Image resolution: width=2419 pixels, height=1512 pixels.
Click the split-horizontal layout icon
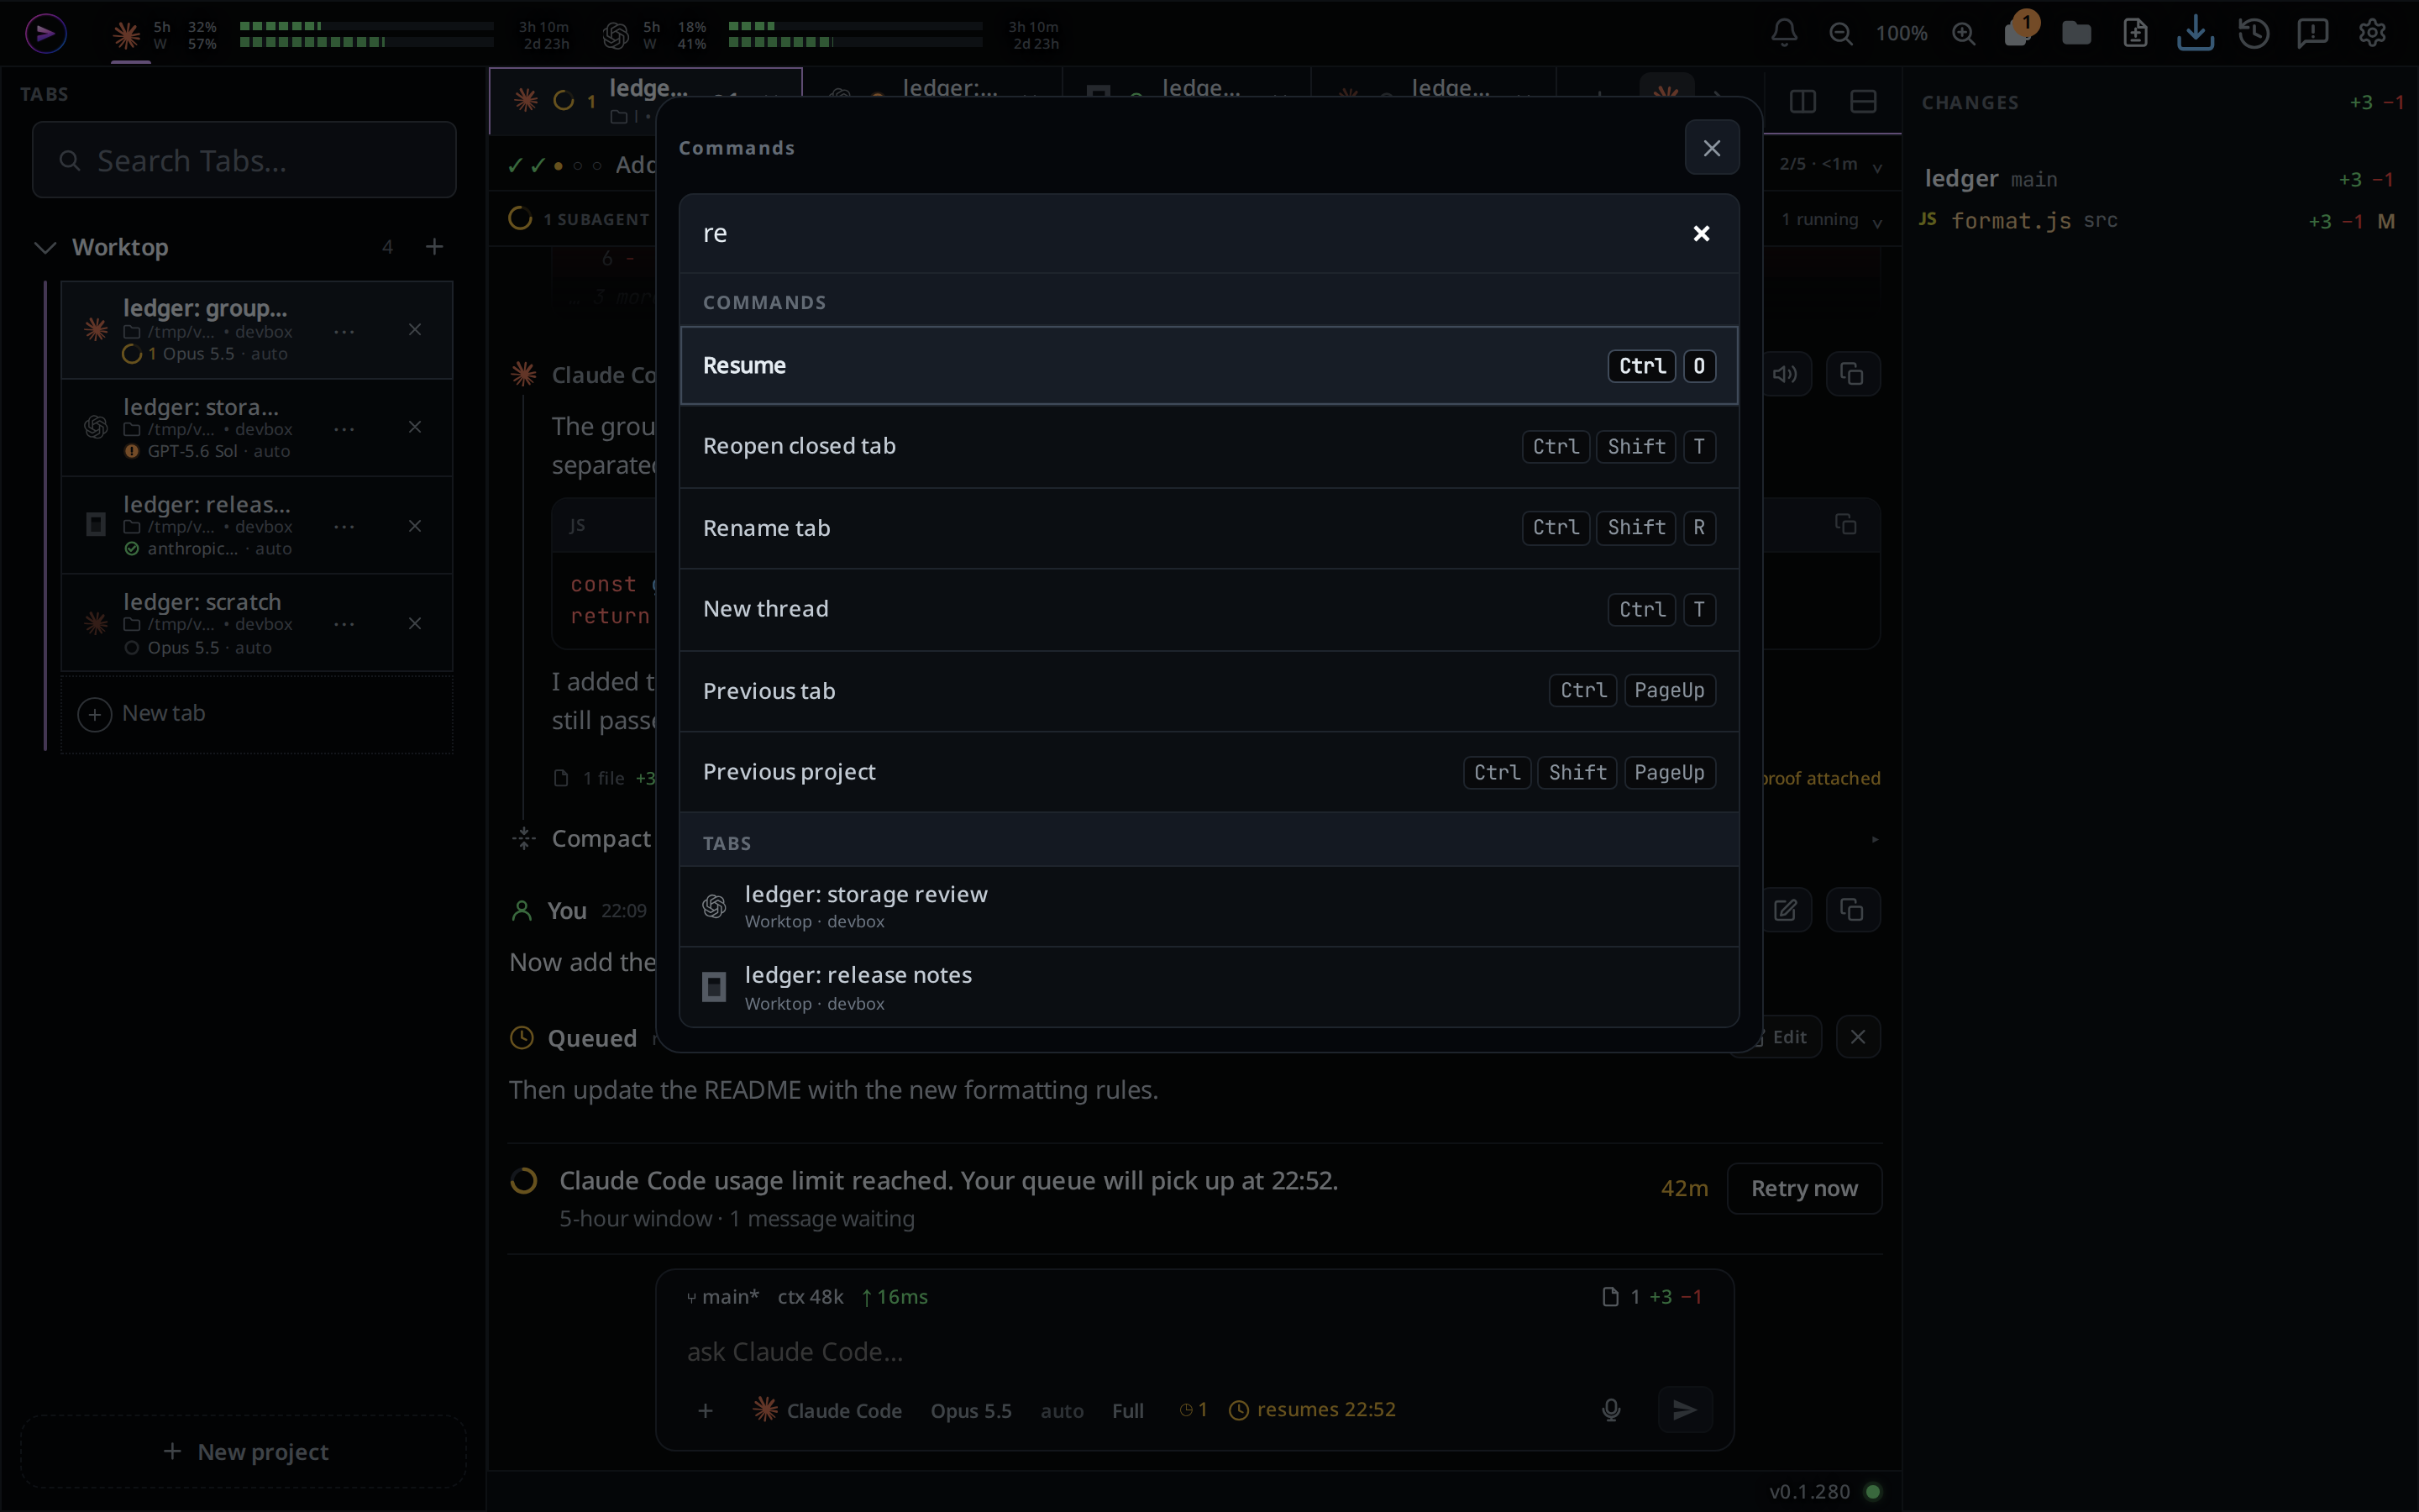pos(1863,101)
